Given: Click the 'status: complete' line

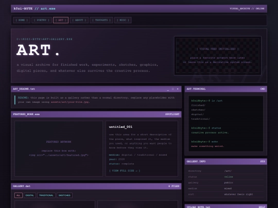Looking at the screenshot, I should tap(121, 164).
